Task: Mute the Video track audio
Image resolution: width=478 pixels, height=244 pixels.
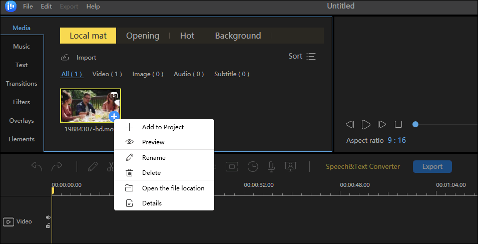Action: click(x=49, y=217)
